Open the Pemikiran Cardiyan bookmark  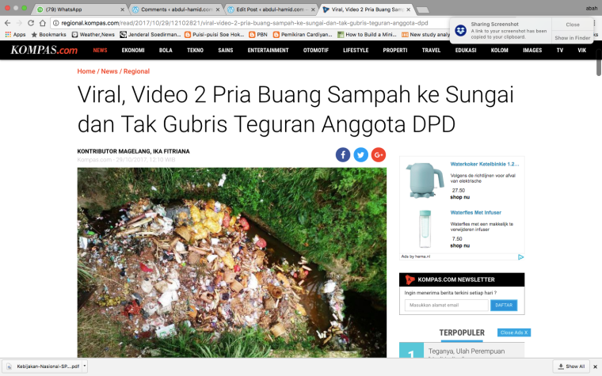coord(303,35)
